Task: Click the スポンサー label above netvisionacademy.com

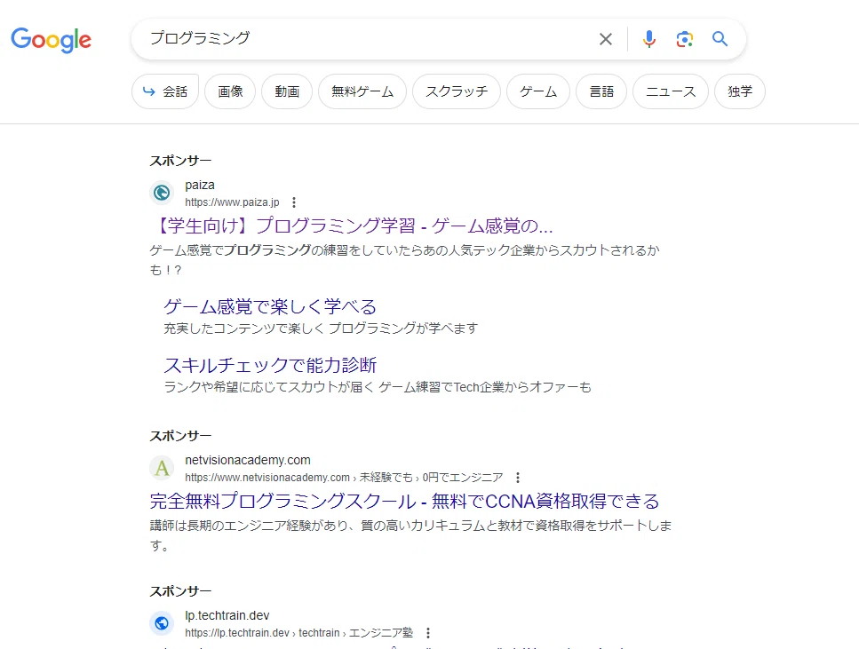Action: click(180, 436)
